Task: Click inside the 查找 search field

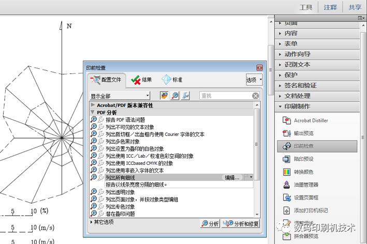Action: coord(226,96)
